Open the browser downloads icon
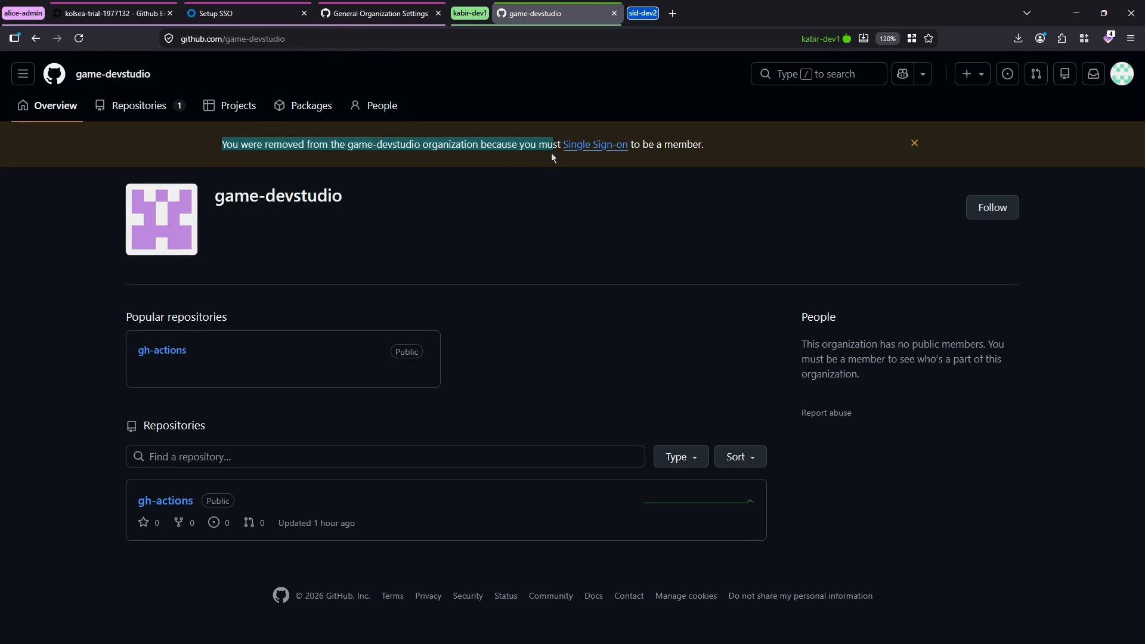This screenshot has width=1145, height=644. pyautogui.click(x=1018, y=38)
